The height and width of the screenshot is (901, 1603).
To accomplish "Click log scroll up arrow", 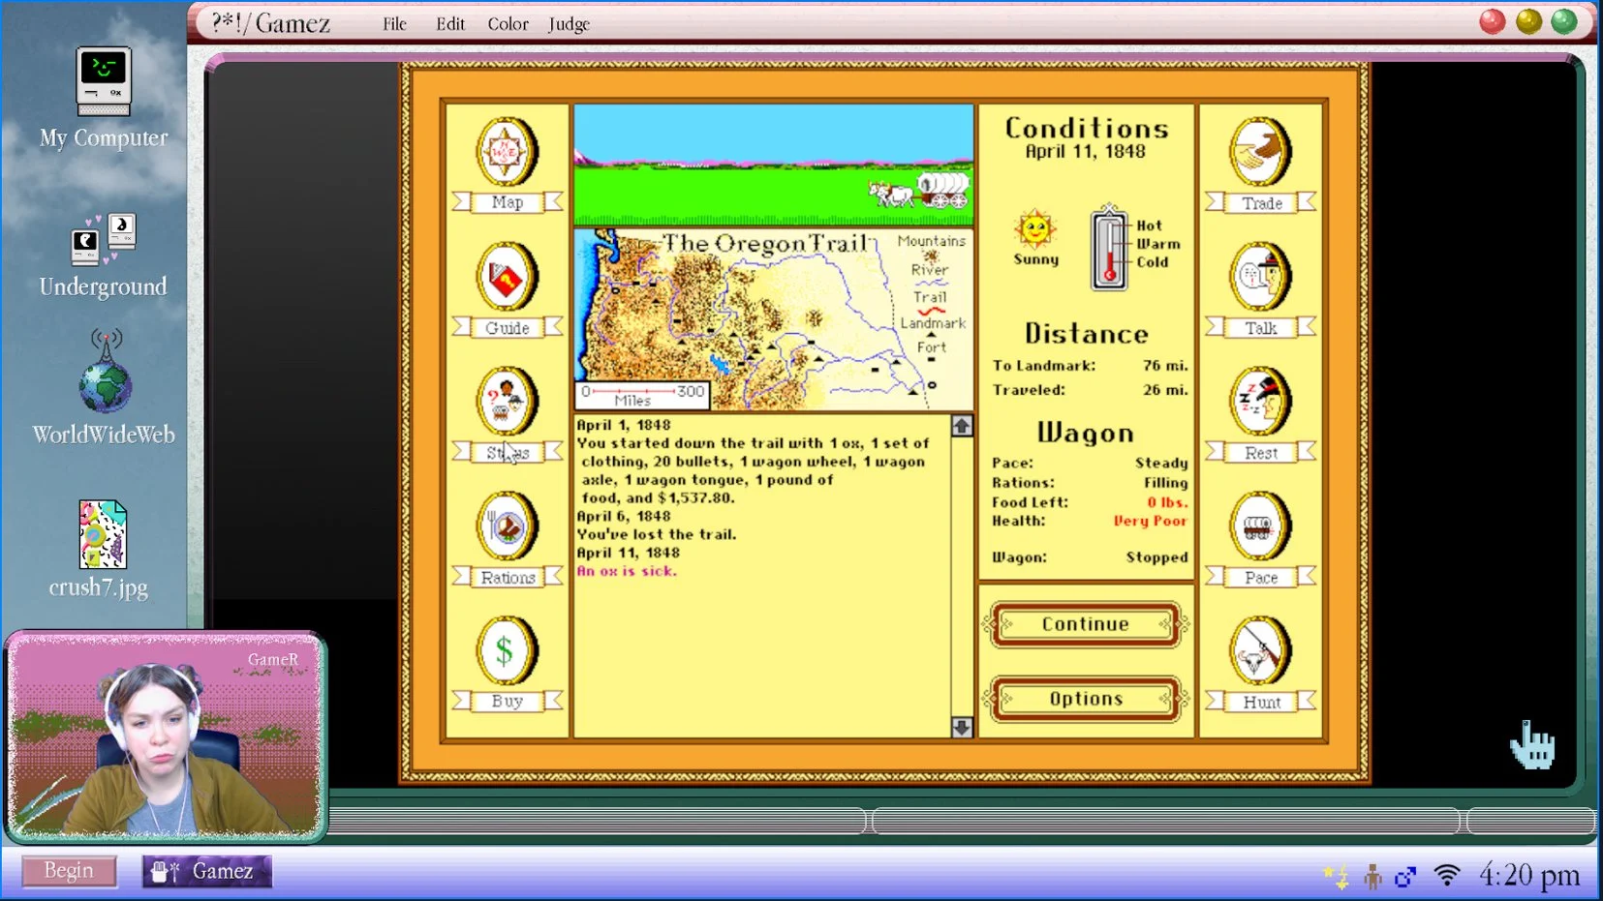I will pos(962,426).
